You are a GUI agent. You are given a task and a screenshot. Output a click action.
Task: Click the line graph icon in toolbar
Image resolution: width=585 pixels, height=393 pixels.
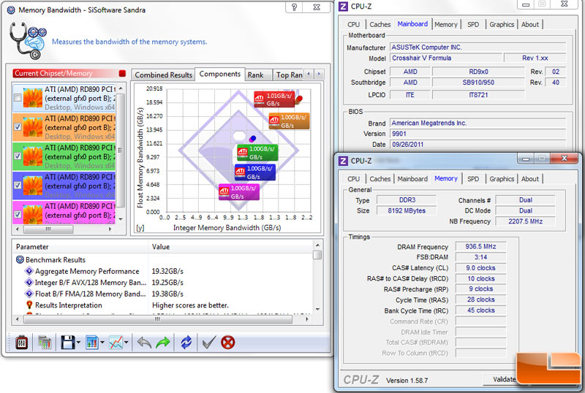(x=116, y=342)
